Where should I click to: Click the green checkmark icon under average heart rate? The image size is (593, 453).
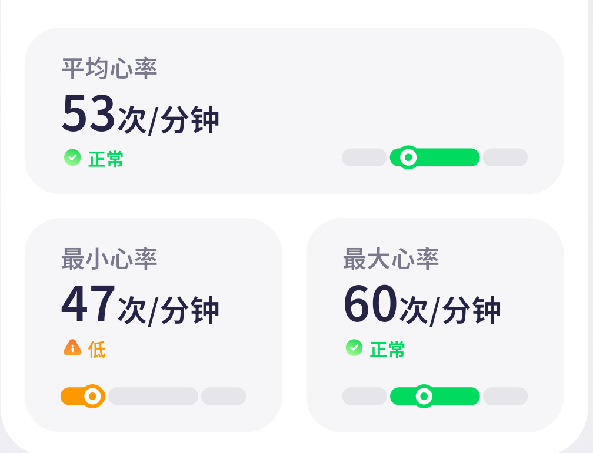pos(72,157)
